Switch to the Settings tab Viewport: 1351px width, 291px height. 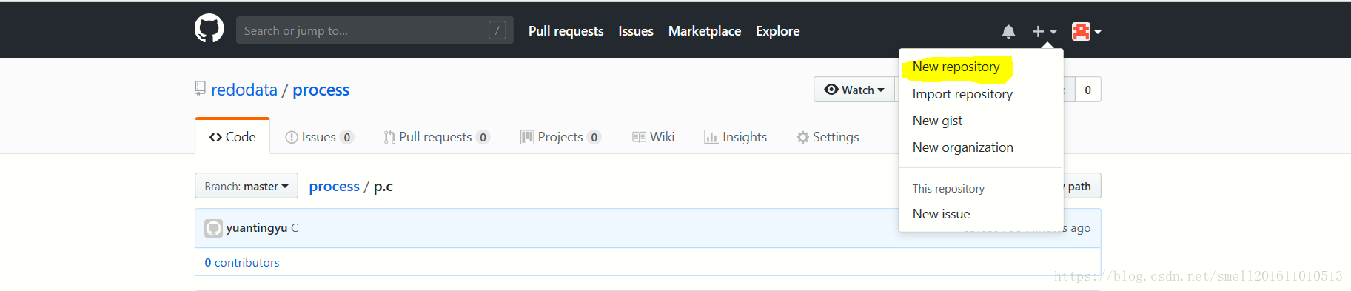click(x=828, y=137)
